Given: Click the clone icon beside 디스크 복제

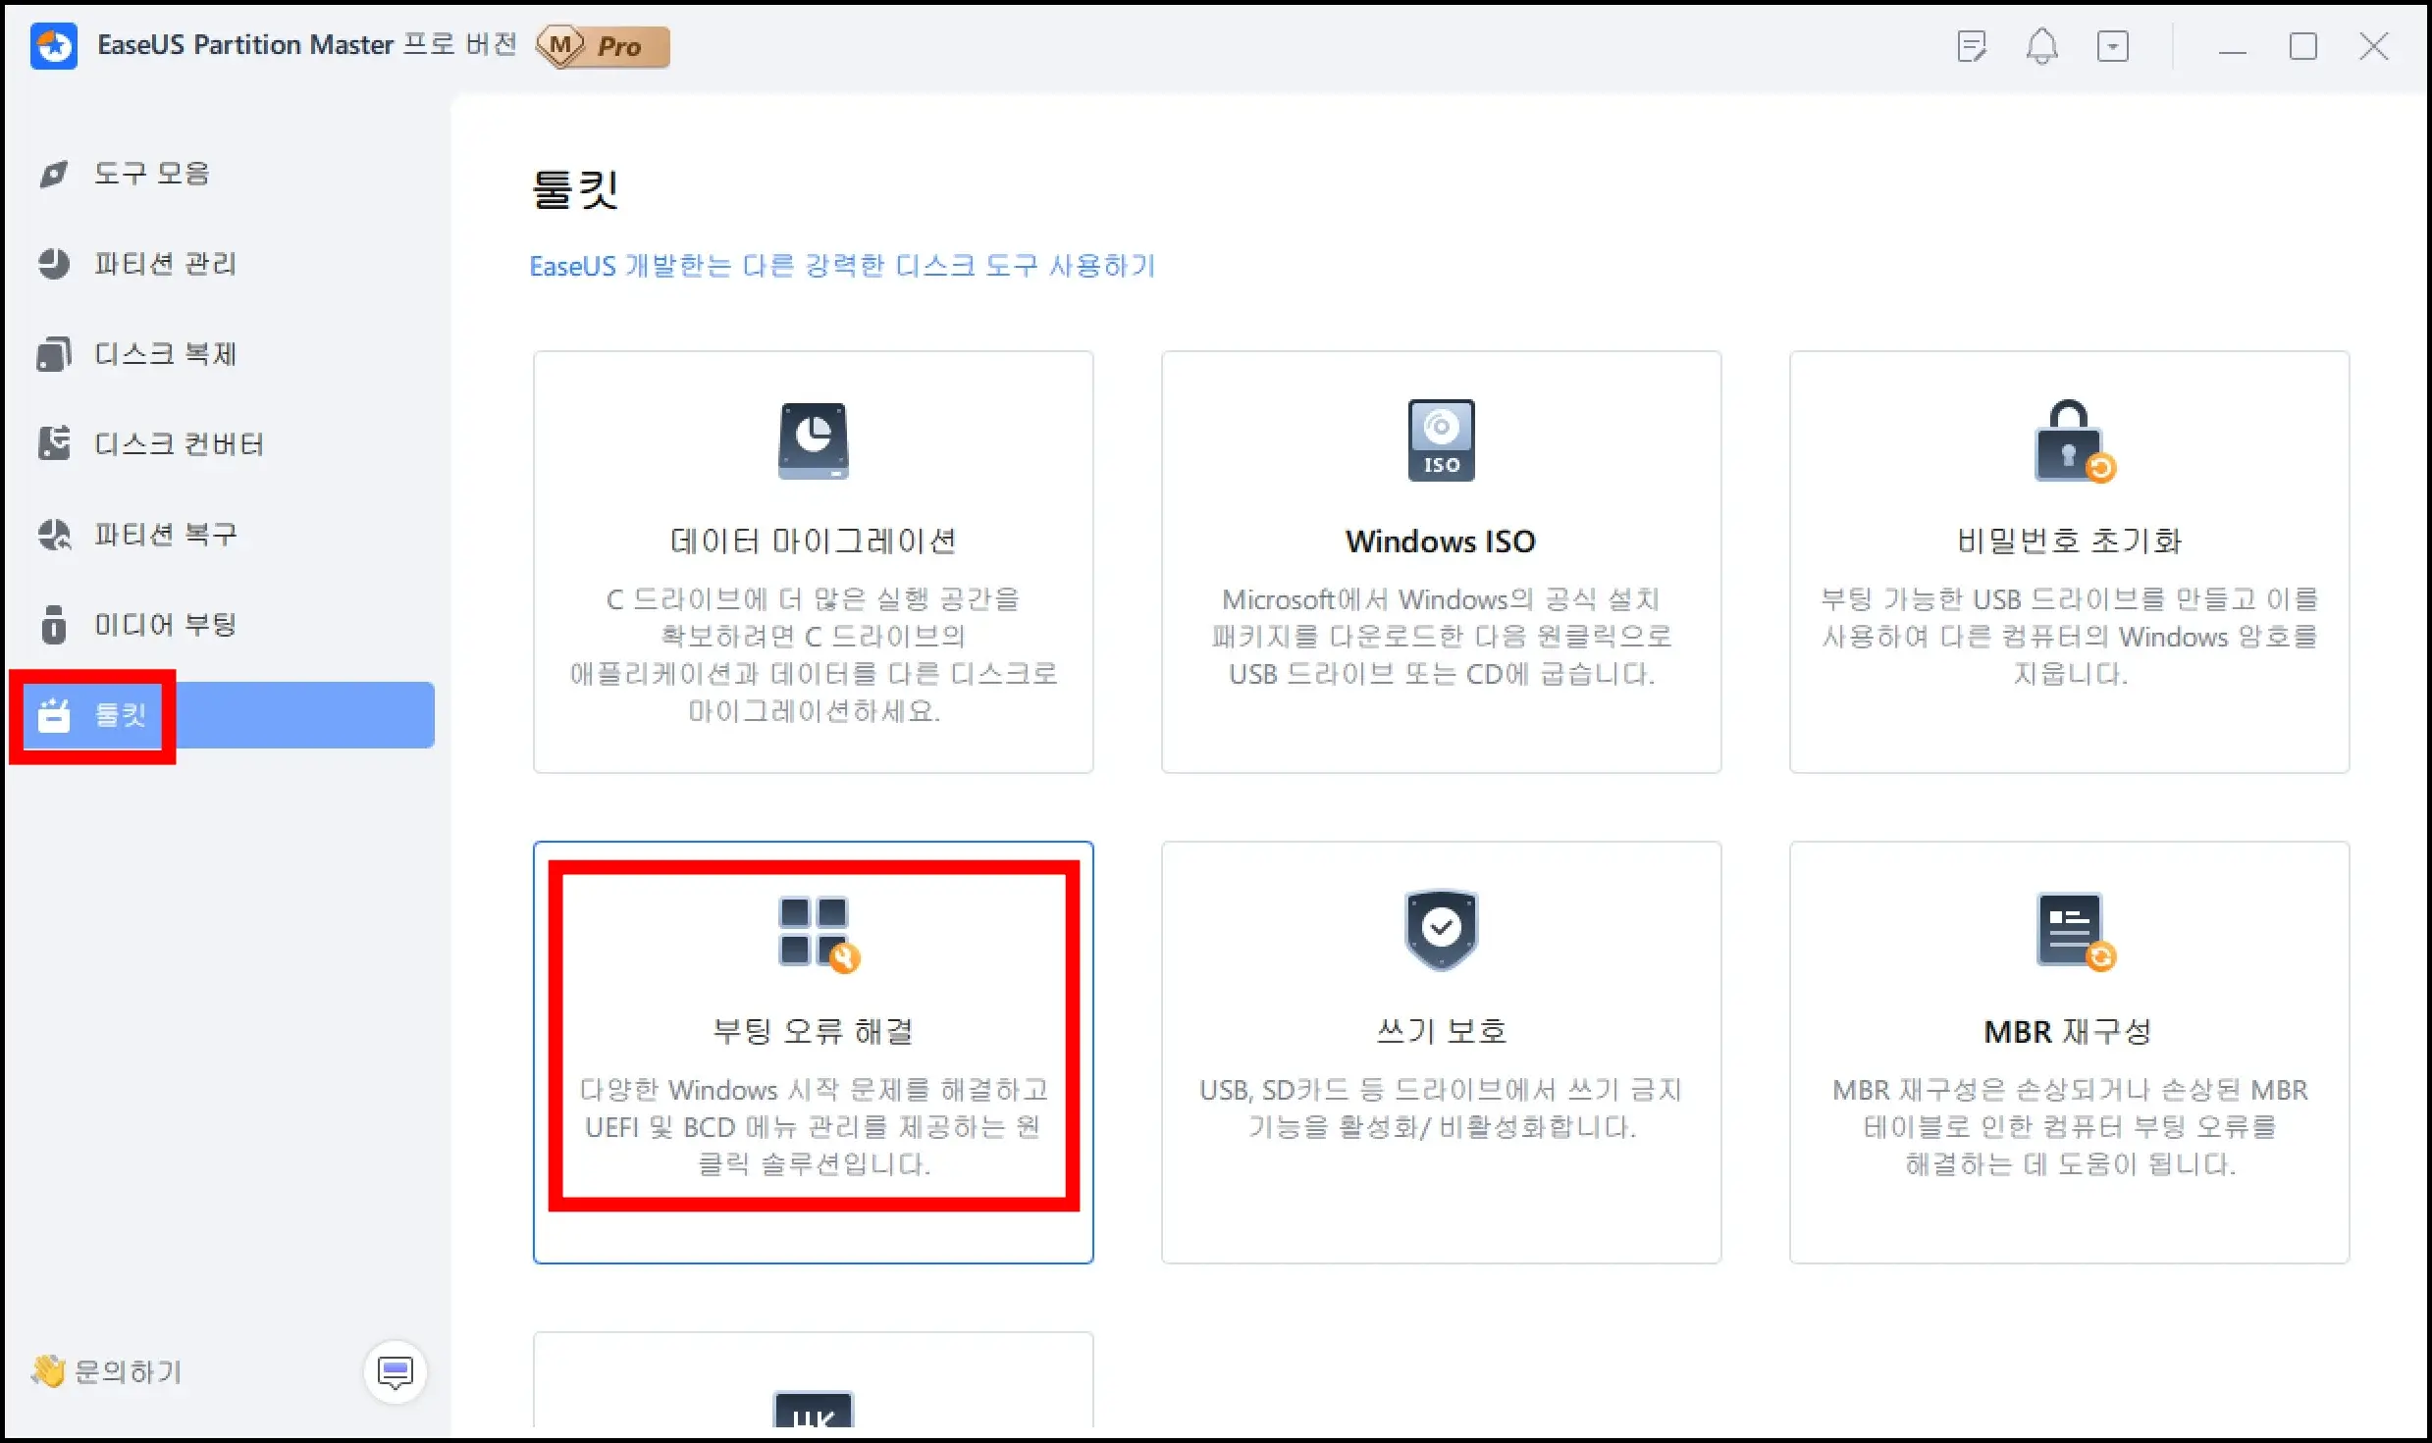Looking at the screenshot, I should point(54,354).
